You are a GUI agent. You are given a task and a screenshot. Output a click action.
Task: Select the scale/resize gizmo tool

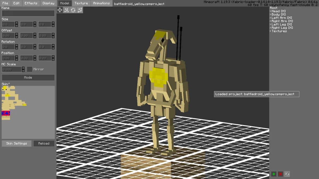click(x=80, y=10)
